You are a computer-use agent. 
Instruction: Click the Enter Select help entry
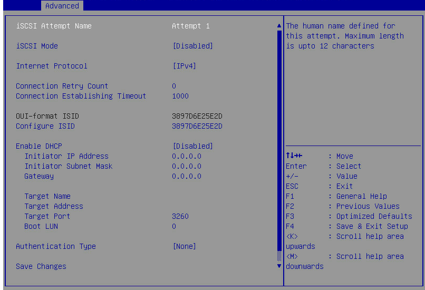324,167
